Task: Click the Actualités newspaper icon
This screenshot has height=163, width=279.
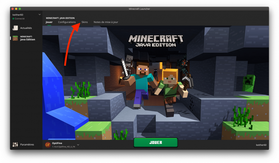Action: (x=15, y=28)
